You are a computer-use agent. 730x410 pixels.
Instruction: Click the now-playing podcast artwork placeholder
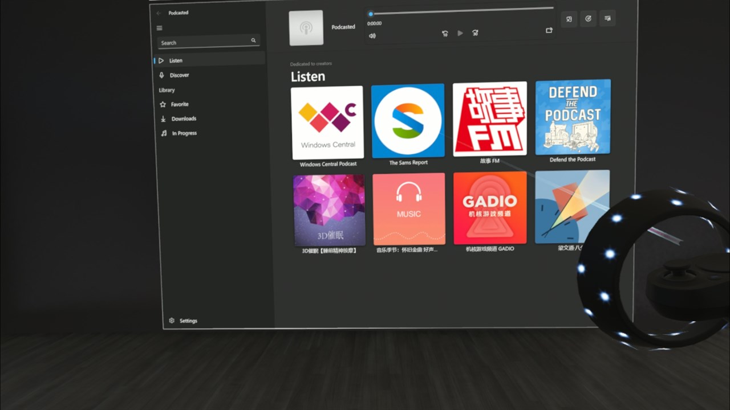[x=306, y=28]
